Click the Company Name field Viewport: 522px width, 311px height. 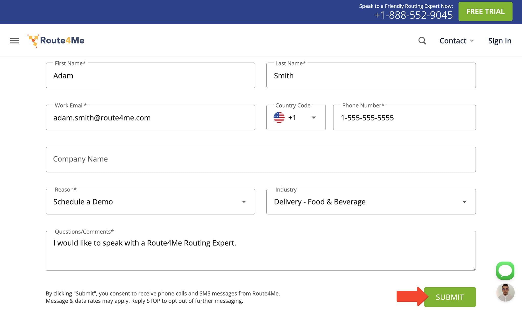pos(261,159)
